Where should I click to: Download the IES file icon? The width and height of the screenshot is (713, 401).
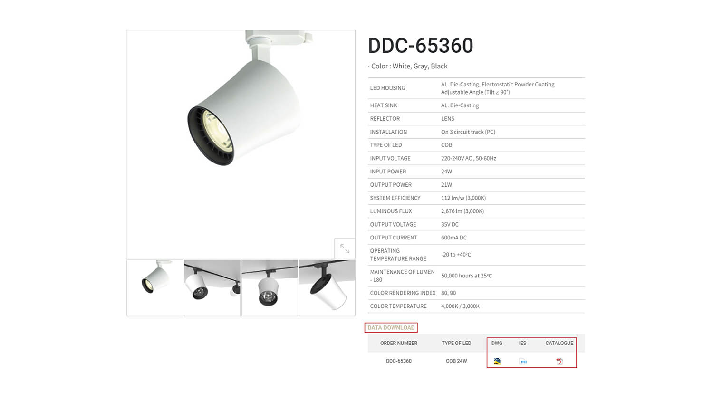tap(523, 362)
